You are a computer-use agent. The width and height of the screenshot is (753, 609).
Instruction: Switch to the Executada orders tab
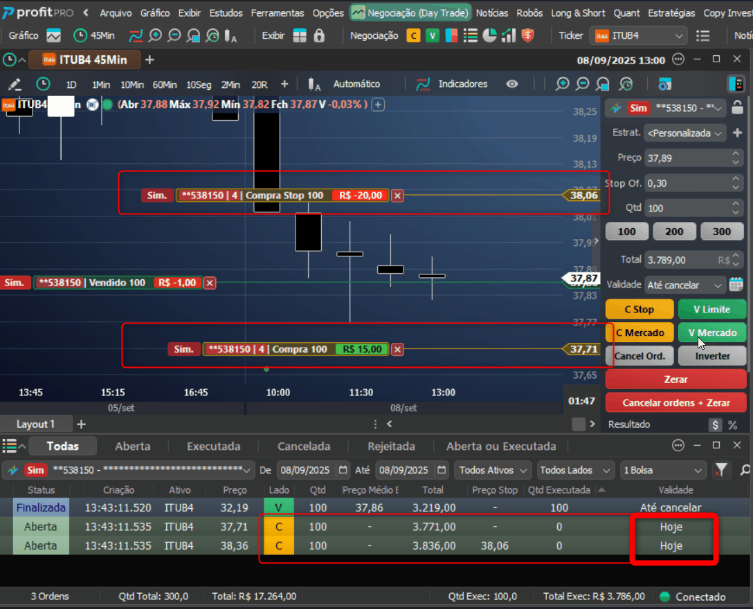(x=213, y=447)
